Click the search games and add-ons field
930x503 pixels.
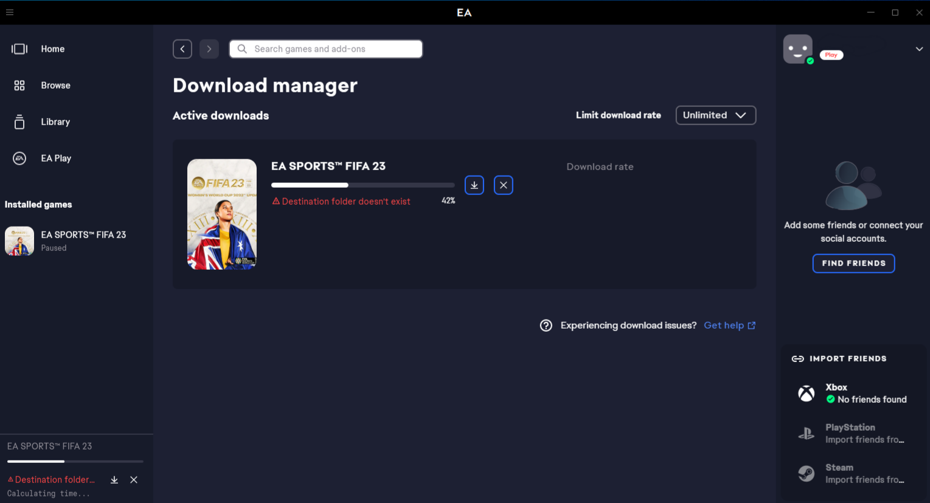tap(326, 49)
